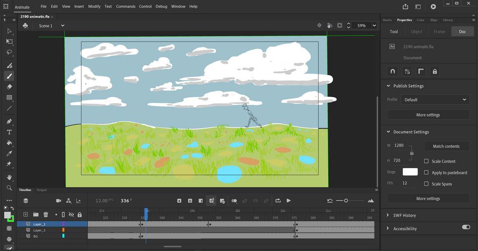Viewport: 478px width, 251px height.
Task: Select the Eraser tool
Action: (9, 87)
